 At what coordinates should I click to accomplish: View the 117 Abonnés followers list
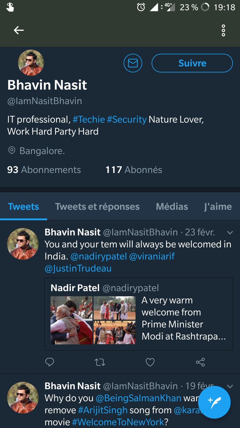coord(134,170)
